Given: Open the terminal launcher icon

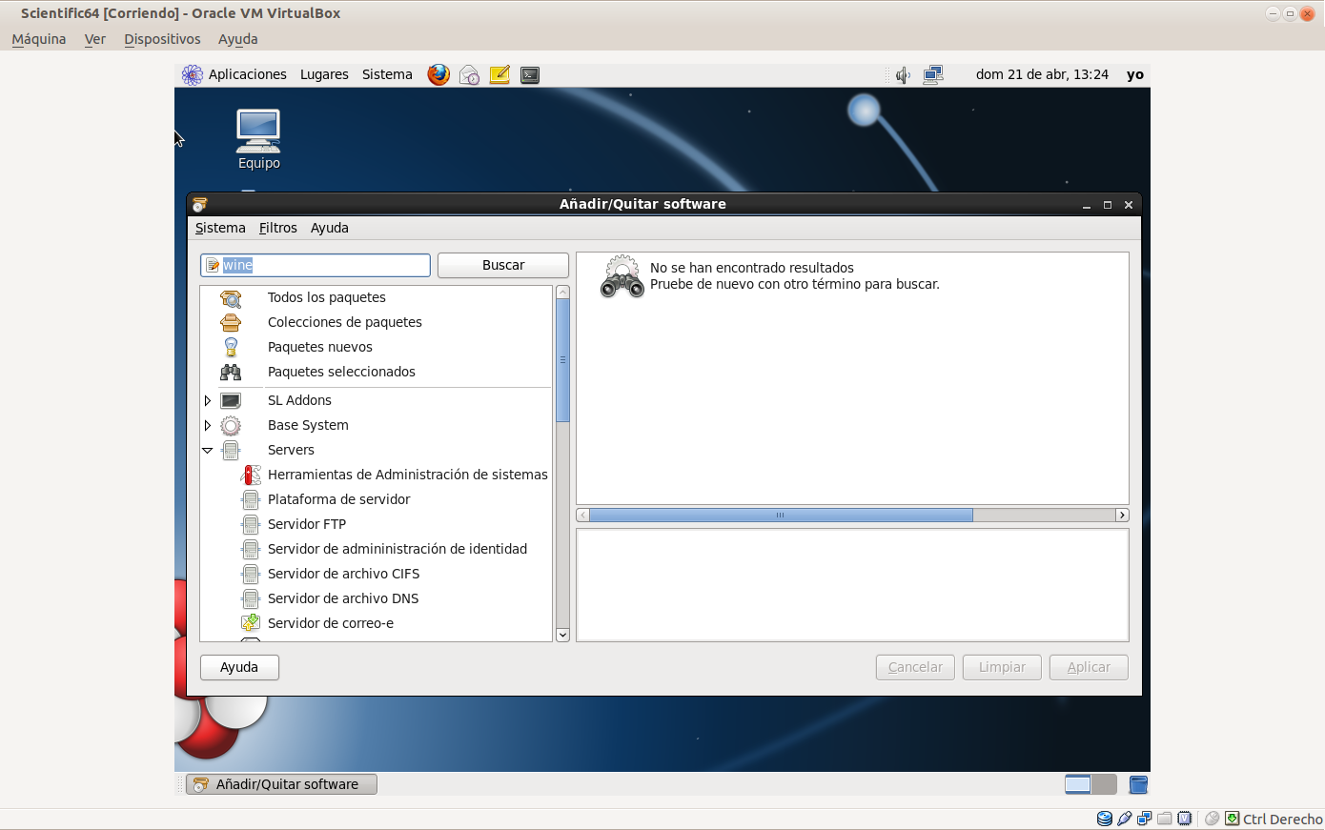Looking at the screenshot, I should coord(530,74).
